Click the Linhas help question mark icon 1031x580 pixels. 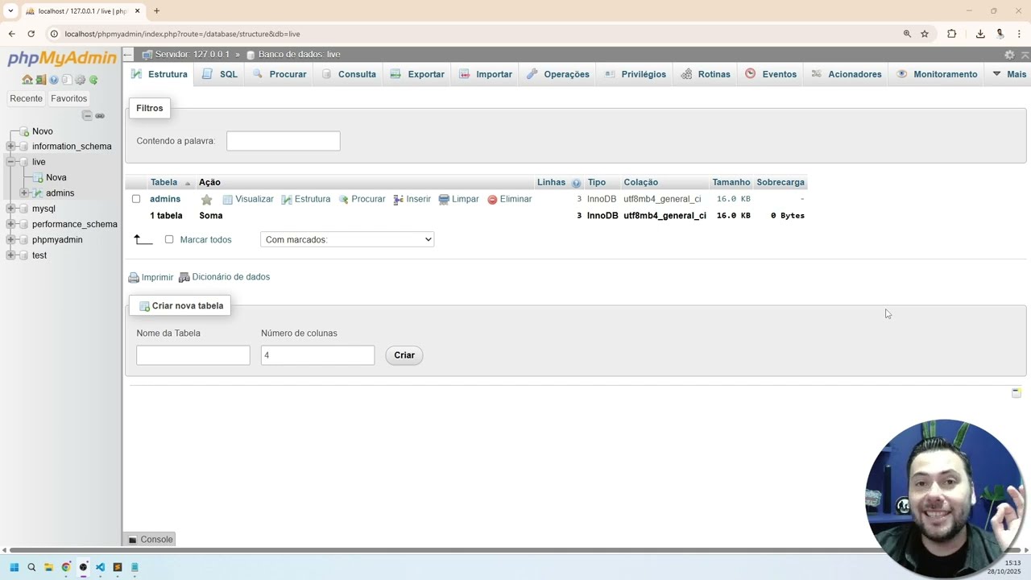click(x=576, y=183)
